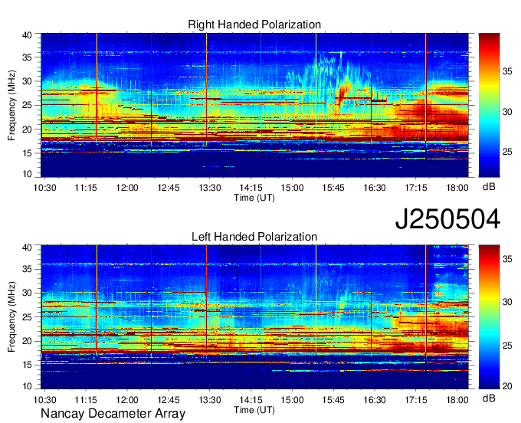This screenshot has height=423, width=521.
Task: Click "11:15" time tick under Left Handed plot
Action: click(86, 400)
